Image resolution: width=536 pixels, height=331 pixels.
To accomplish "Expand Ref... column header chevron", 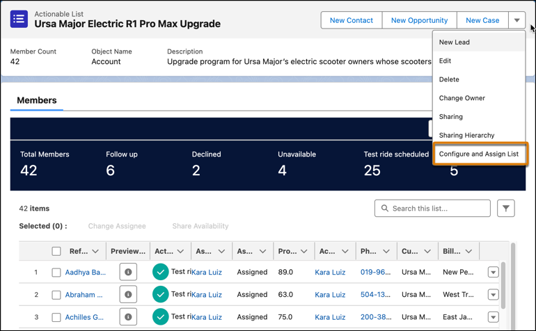I will (95, 252).
